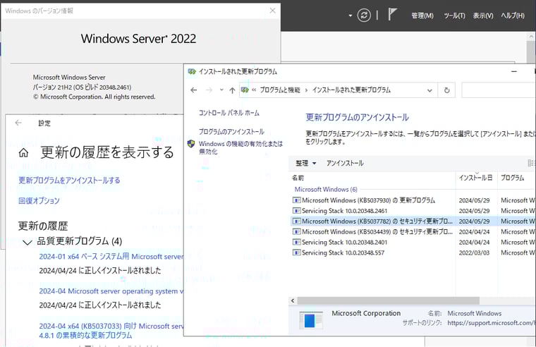Open the 管理(M) menu

422,16
